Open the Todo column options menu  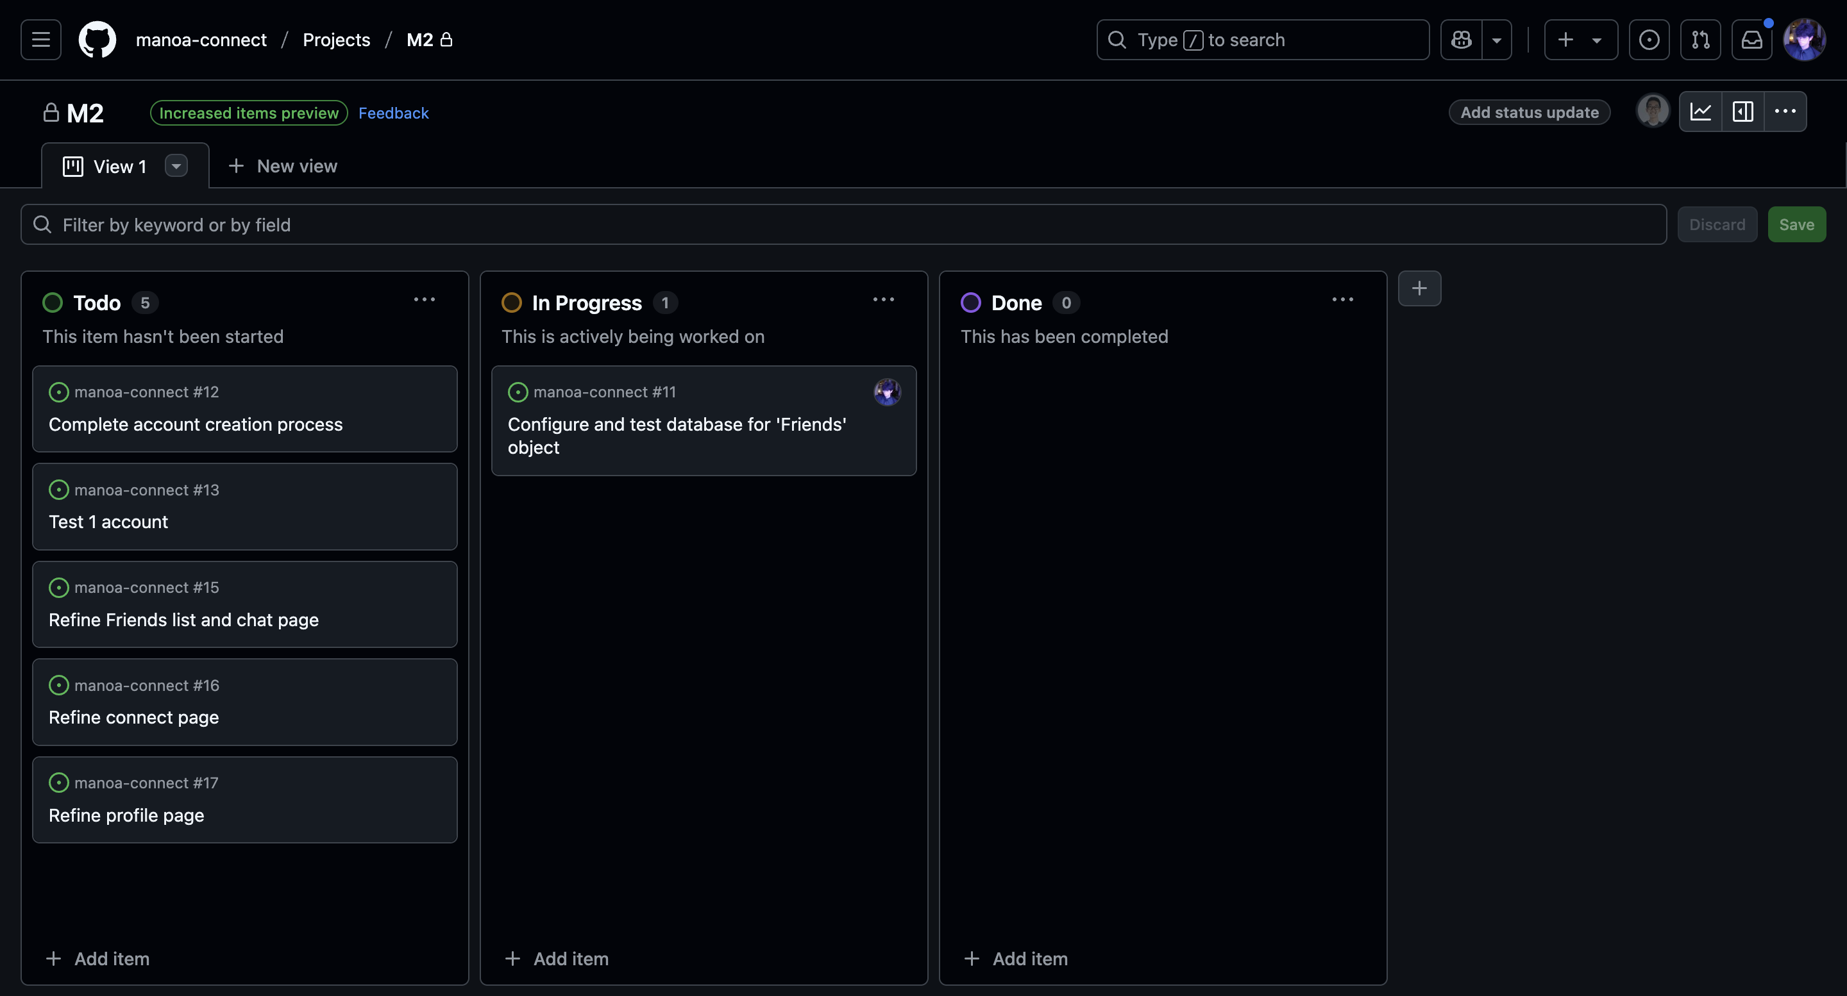pos(425,299)
